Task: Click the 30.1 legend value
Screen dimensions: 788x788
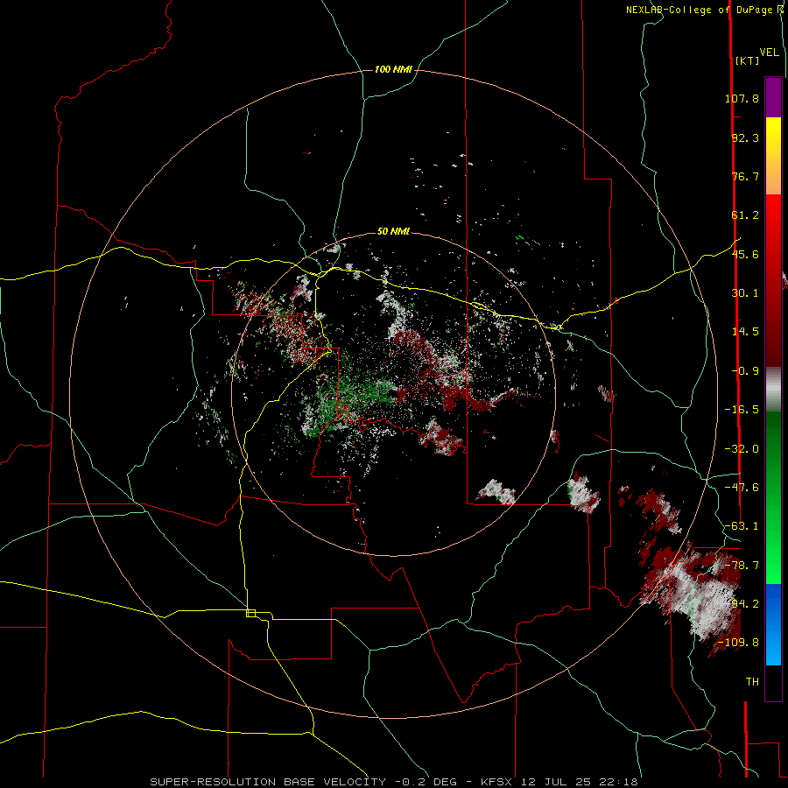Action: pyautogui.click(x=745, y=293)
